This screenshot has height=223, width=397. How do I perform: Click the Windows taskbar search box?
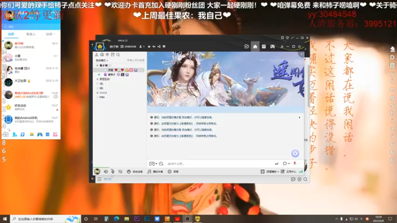click(46, 219)
